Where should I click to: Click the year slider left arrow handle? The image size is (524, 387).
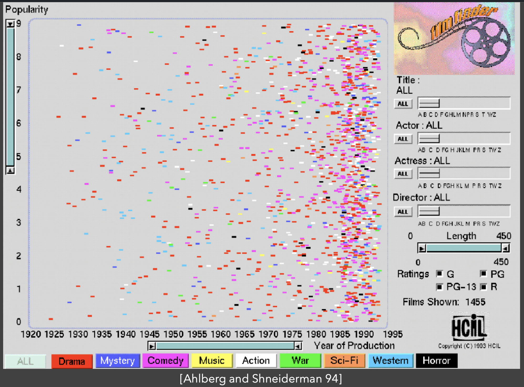click(x=152, y=346)
